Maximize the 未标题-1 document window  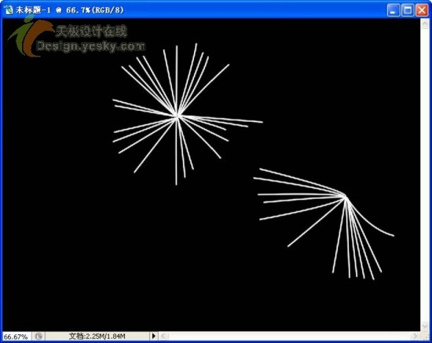click(x=408, y=10)
